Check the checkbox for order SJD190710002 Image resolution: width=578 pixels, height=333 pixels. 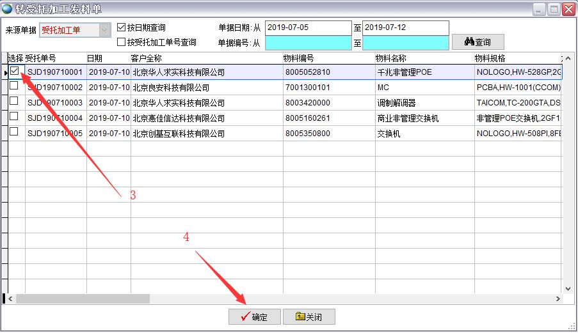pos(14,86)
